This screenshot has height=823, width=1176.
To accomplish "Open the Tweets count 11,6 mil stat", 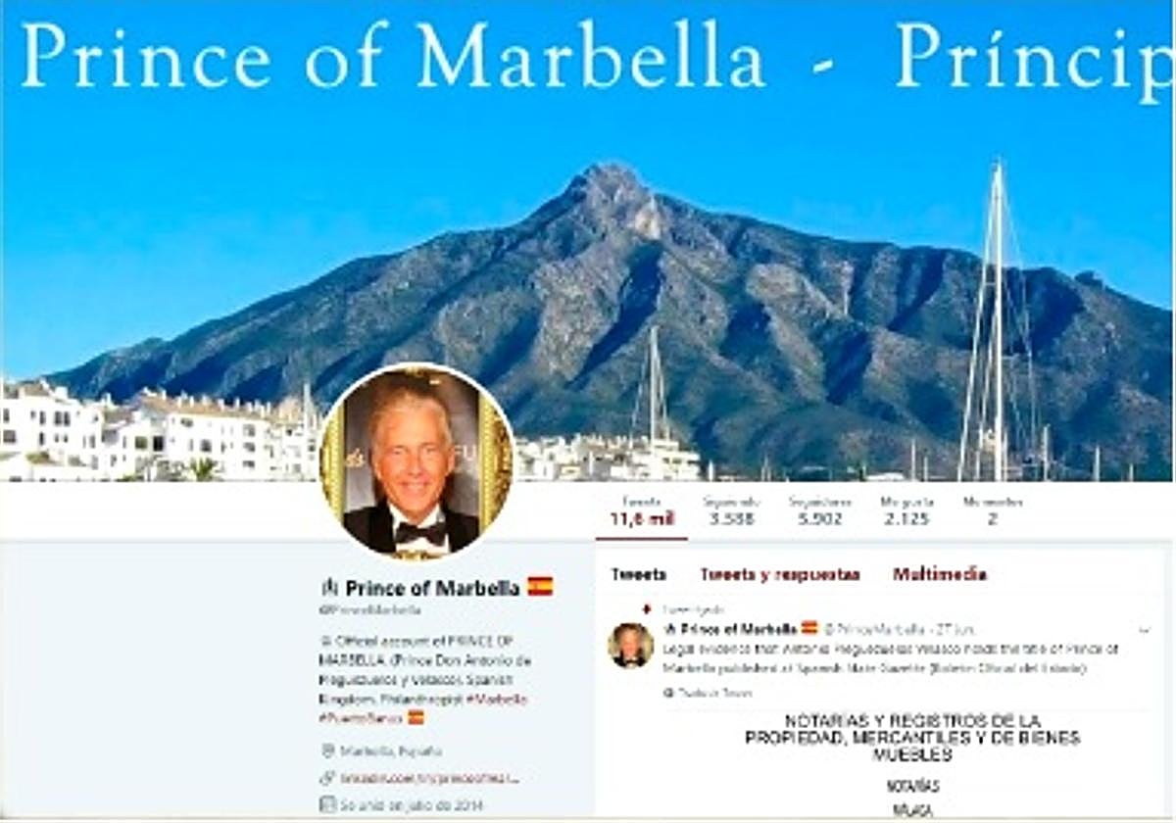I will tap(641, 510).
